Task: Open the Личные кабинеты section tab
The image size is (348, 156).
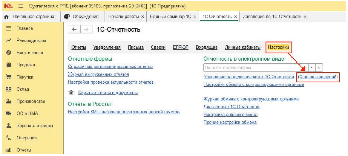Action: (x=242, y=48)
